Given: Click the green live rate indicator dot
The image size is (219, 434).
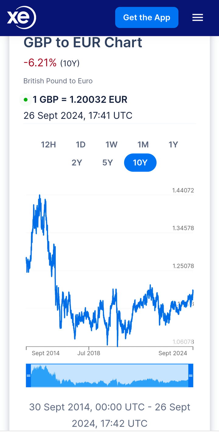Looking at the screenshot, I should coord(26,100).
